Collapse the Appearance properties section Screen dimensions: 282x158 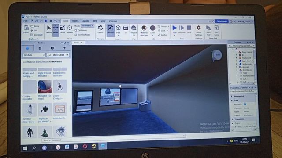pyautogui.click(x=232, y=96)
